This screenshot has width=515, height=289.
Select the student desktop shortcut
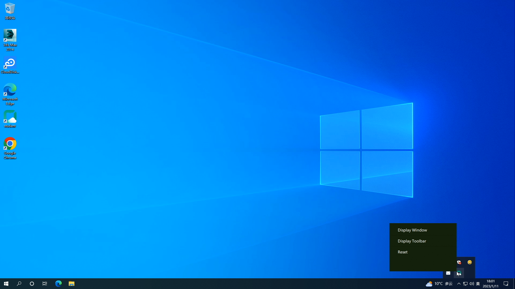(10, 119)
